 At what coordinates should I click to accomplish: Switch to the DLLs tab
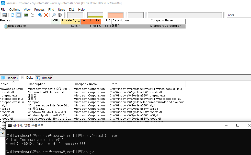click(27, 77)
